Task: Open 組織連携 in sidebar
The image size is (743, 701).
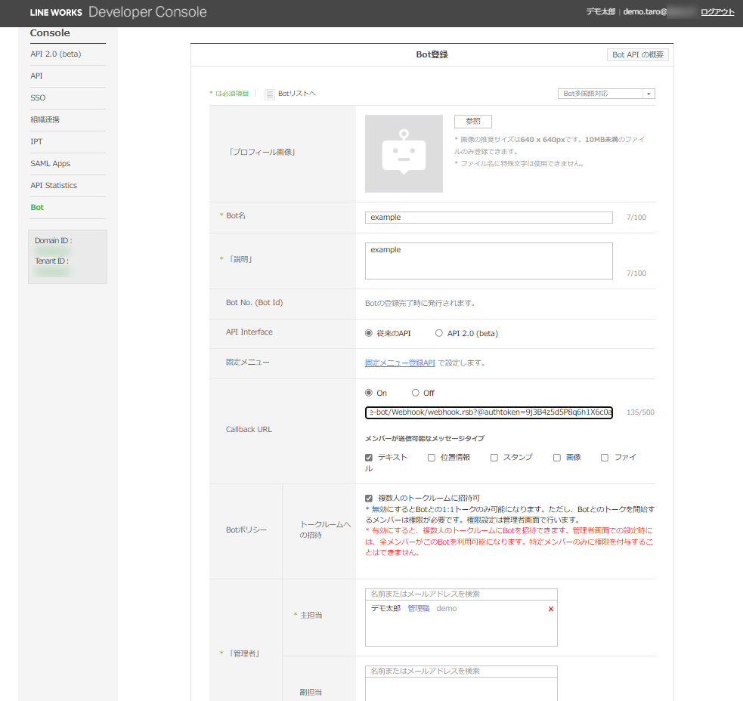Action: click(x=45, y=119)
